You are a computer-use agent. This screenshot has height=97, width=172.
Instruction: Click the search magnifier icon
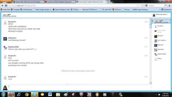(165, 6)
